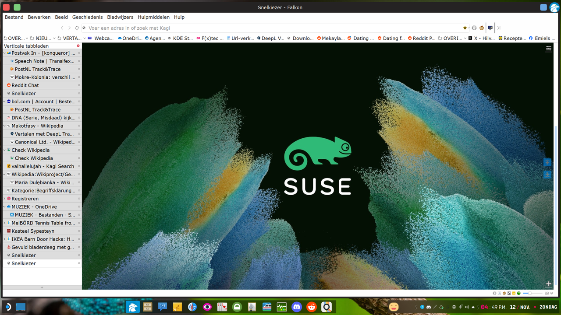Open the sticky note app in the taskbar

(x=178, y=307)
